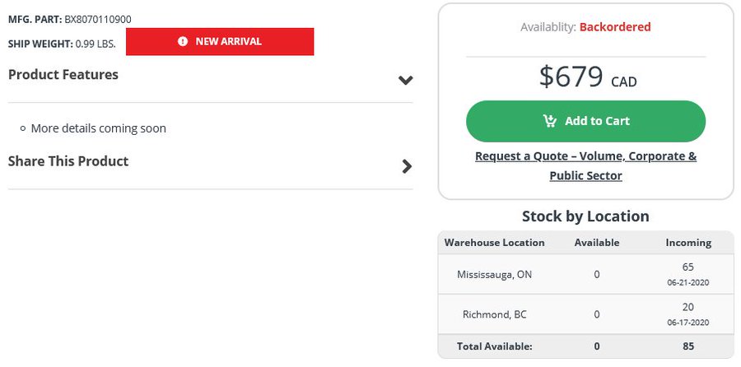The width and height of the screenshot is (741, 367).
Task: Open Request a Quote link
Action: 585,165
